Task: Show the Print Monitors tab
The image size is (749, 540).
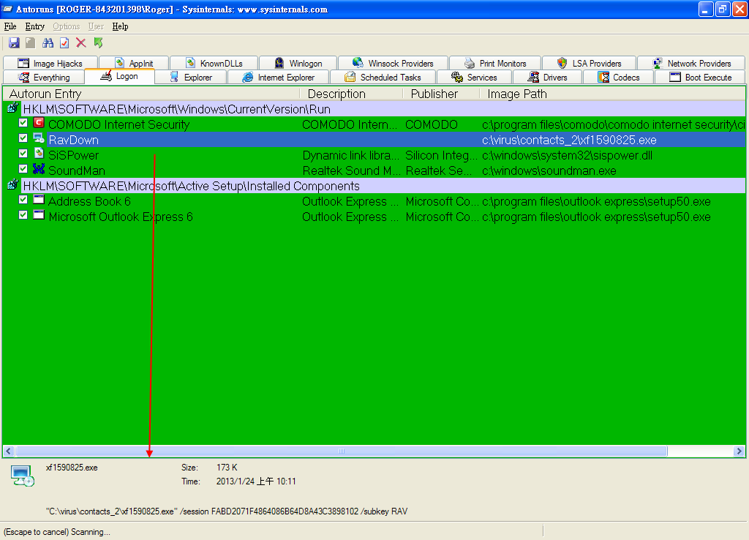Action: click(x=495, y=63)
